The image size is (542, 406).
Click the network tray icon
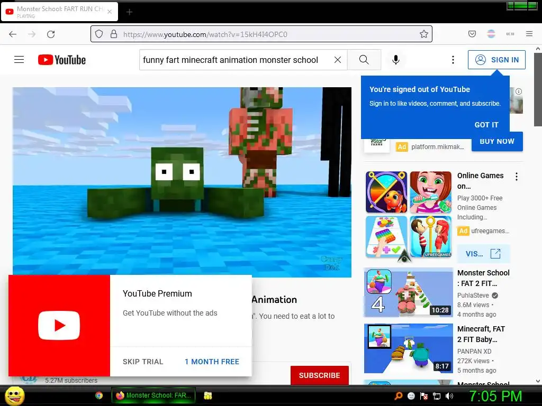tap(437, 396)
